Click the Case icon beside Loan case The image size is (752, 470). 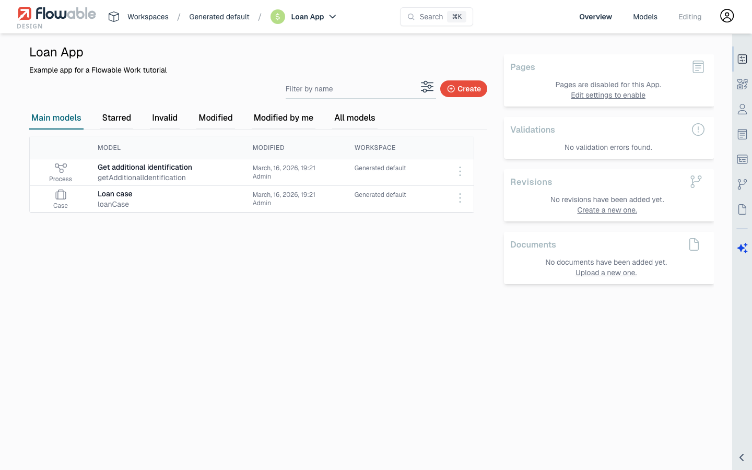coord(60,195)
